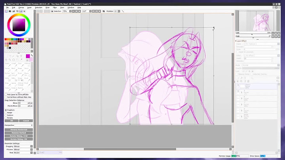Click navigator zoom out button
This screenshot has height=160, width=285.
coord(273,33)
